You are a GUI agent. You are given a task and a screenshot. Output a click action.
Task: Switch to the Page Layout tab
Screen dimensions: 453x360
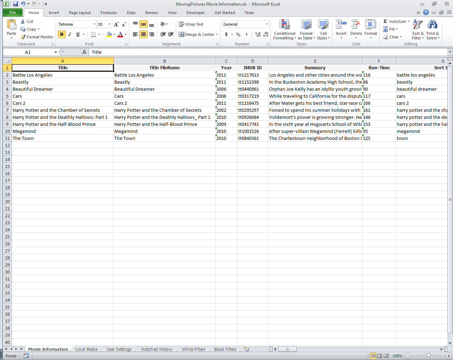pyautogui.click(x=80, y=13)
